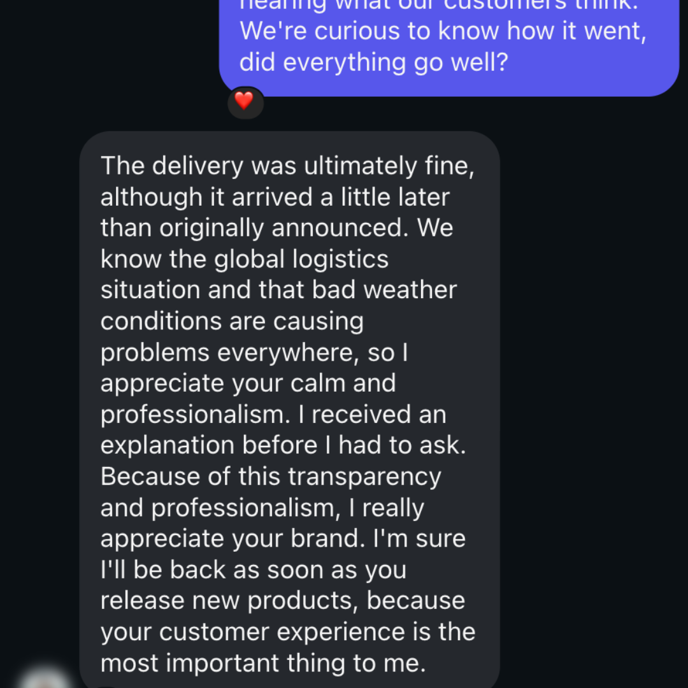
Task: Click the line "explanation before I had to ask."
Action: click(283, 446)
